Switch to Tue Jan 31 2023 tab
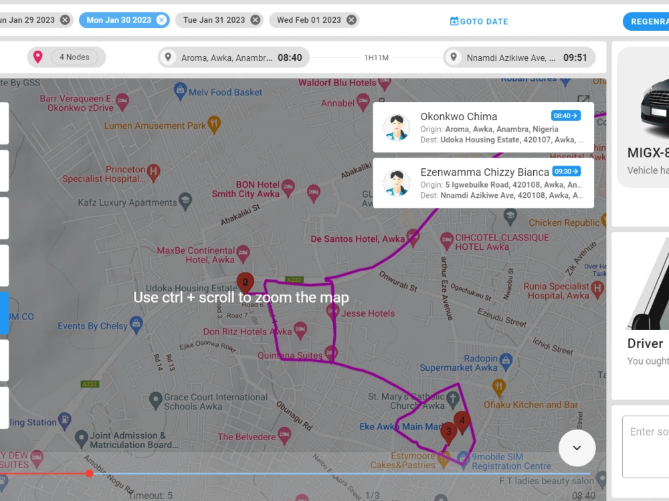The image size is (669, 501). 214,20
